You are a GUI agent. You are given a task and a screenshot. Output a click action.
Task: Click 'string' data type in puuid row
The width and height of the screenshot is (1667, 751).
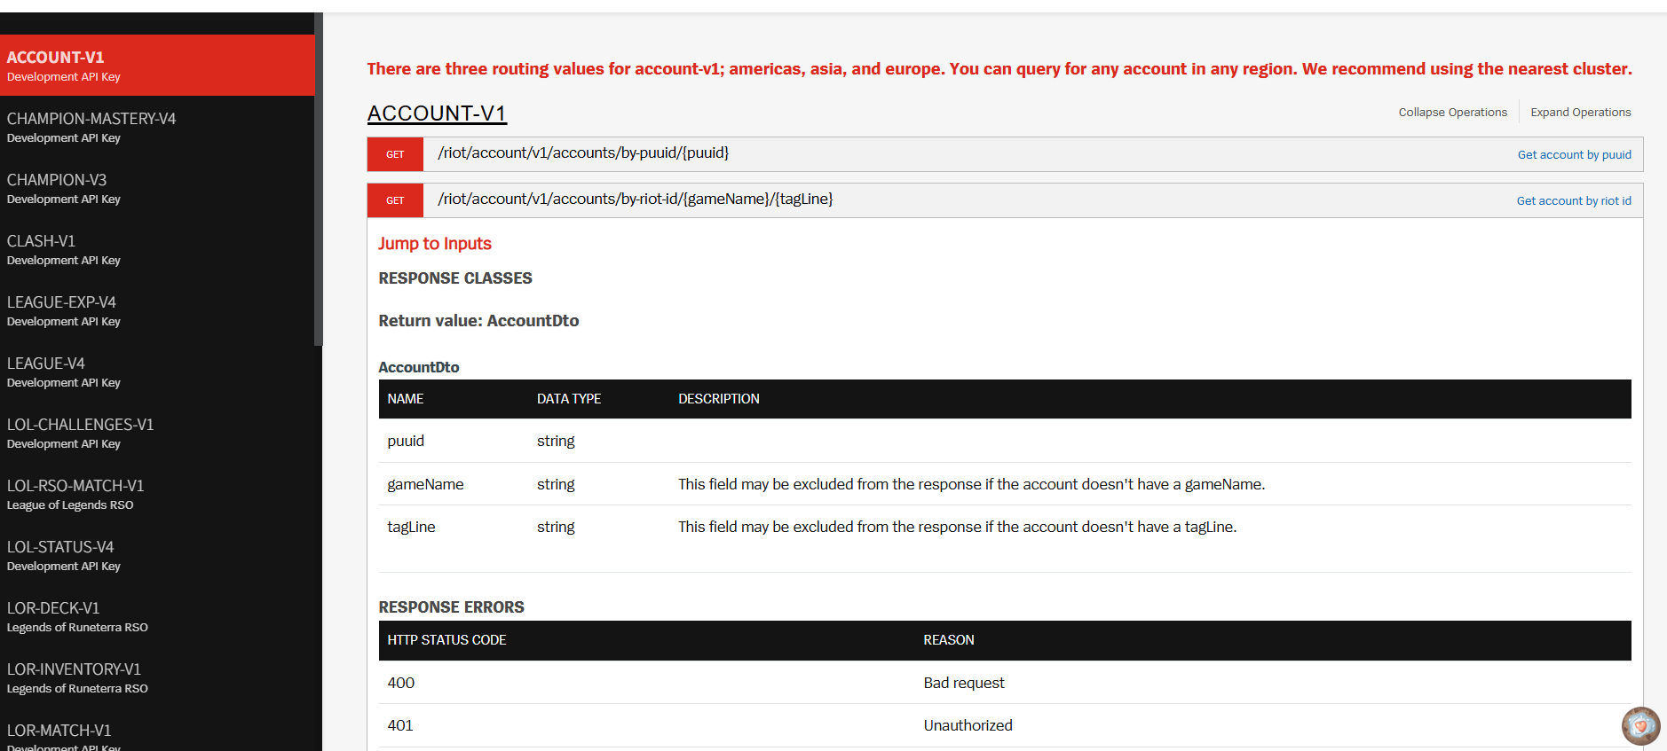556,441
